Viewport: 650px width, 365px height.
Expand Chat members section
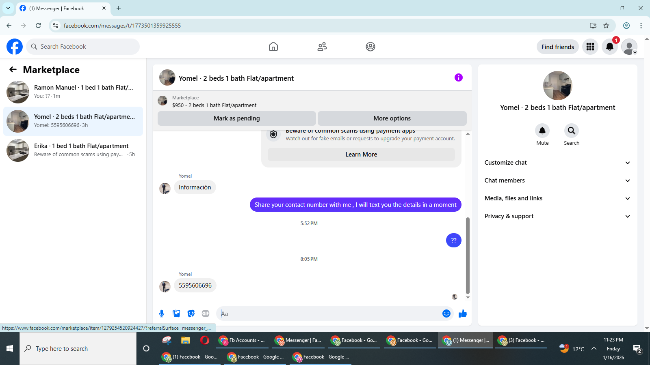[557, 180]
